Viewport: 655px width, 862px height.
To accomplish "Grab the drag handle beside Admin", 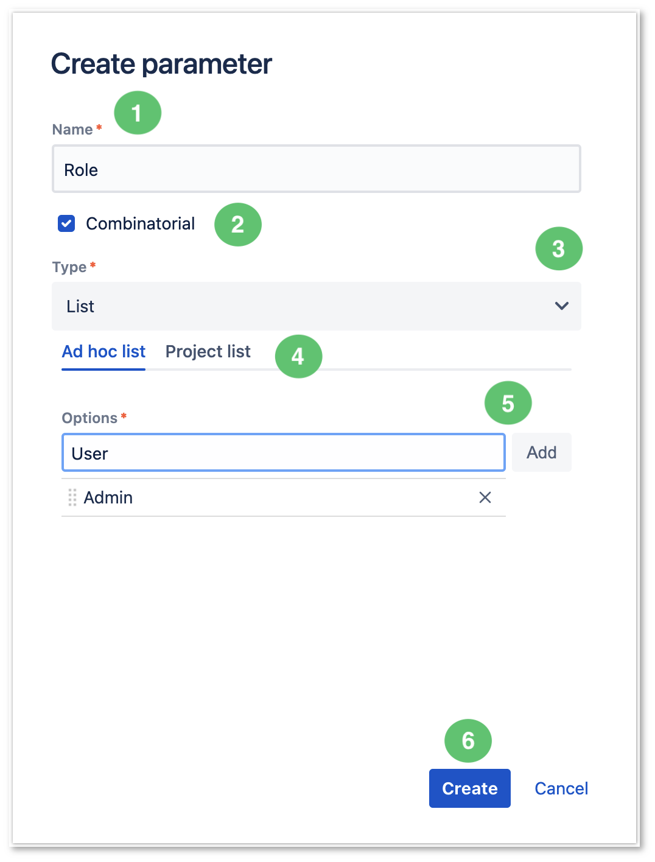I will pyautogui.click(x=72, y=497).
